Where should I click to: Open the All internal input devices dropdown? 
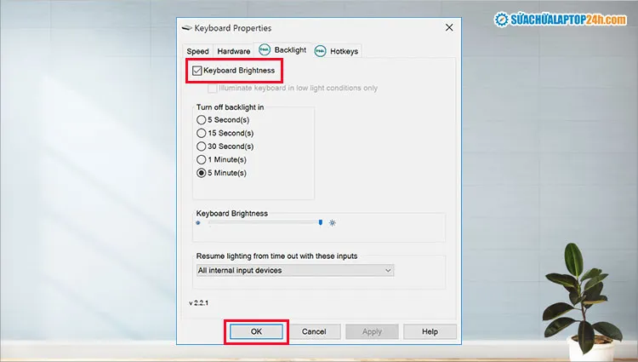click(x=294, y=270)
